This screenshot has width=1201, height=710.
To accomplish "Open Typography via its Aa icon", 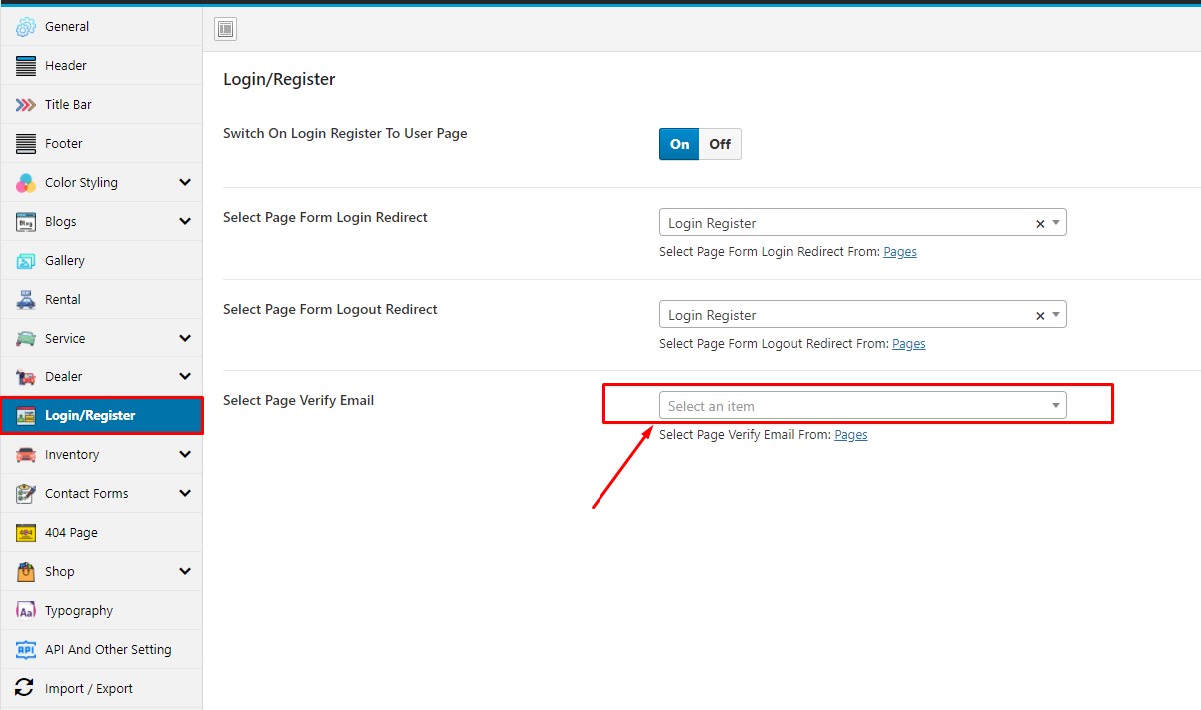I will click(26, 611).
